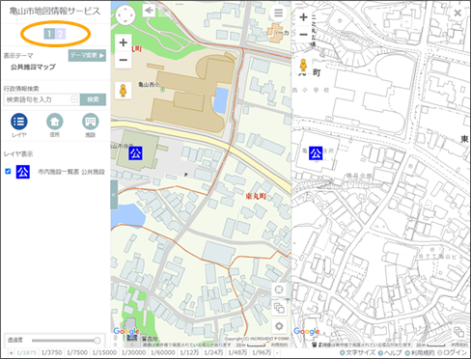Expand scale bar with plus button
This screenshot has width=471, height=359.
click(x=11, y=353)
